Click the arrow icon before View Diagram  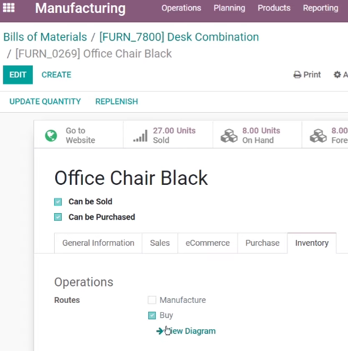pyautogui.click(x=160, y=331)
